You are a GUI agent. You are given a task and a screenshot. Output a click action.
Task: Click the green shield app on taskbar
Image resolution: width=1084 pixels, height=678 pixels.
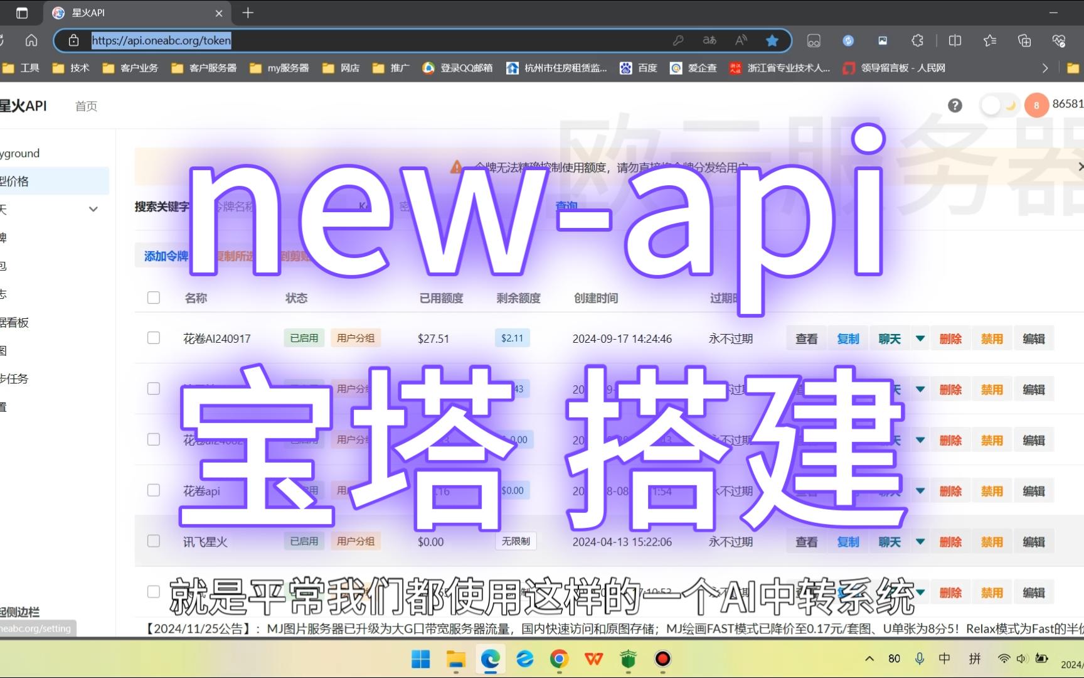[x=628, y=659]
